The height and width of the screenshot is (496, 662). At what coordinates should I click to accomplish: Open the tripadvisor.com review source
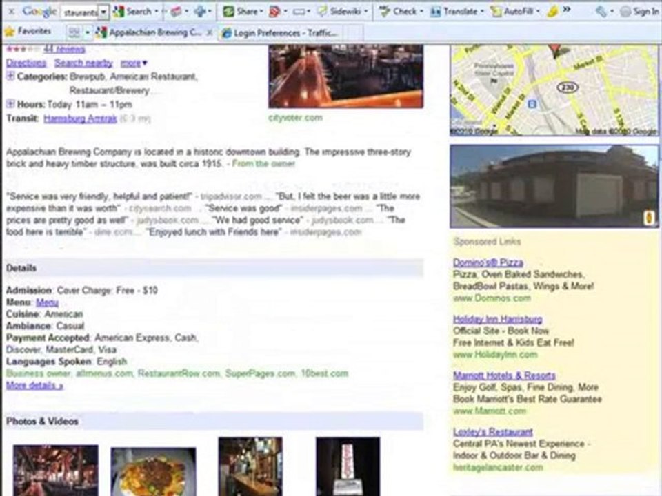pos(231,196)
